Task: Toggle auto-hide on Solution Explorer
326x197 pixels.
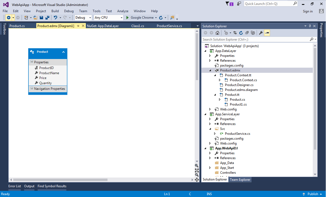Action: coord(310,26)
